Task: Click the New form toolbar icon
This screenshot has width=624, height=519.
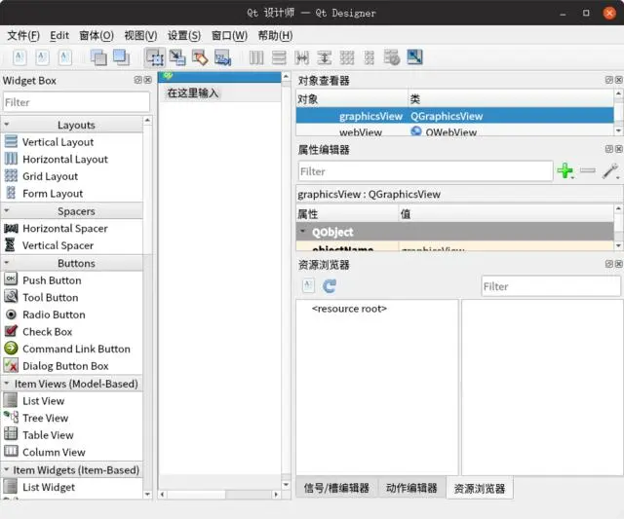Action: [x=19, y=57]
